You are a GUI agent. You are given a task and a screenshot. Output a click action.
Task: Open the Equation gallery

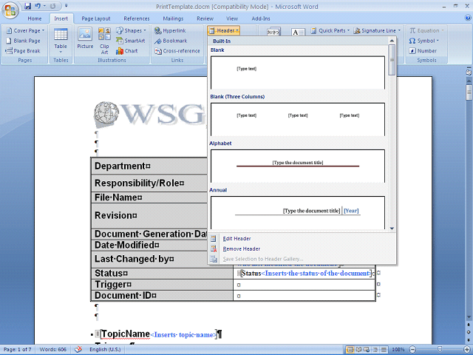tap(426, 30)
